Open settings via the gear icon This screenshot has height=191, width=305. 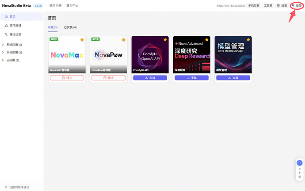(278, 5)
